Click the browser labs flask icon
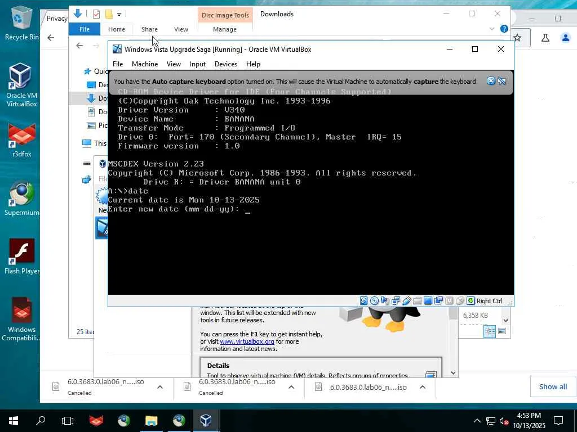This screenshot has width=577, height=432. [545, 38]
